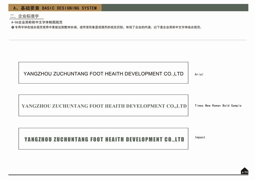Click the Arial sample company name text

pyautogui.click(x=103, y=74)
